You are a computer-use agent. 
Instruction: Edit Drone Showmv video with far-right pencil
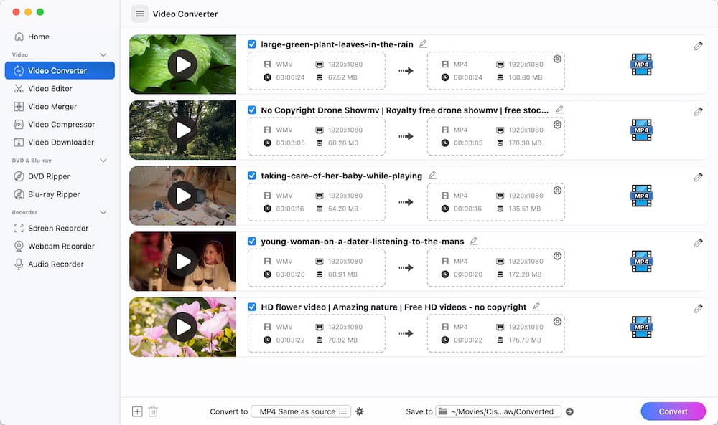point(698,112)
